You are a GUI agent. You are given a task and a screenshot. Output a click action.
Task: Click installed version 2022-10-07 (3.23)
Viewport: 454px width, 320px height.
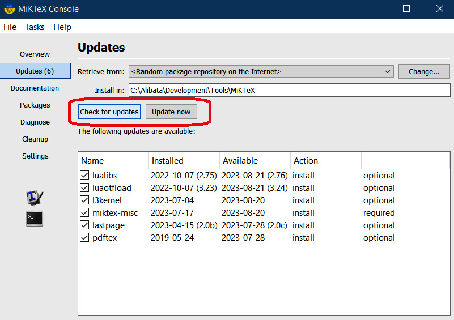pyautogui.click(x=184, y=188)
